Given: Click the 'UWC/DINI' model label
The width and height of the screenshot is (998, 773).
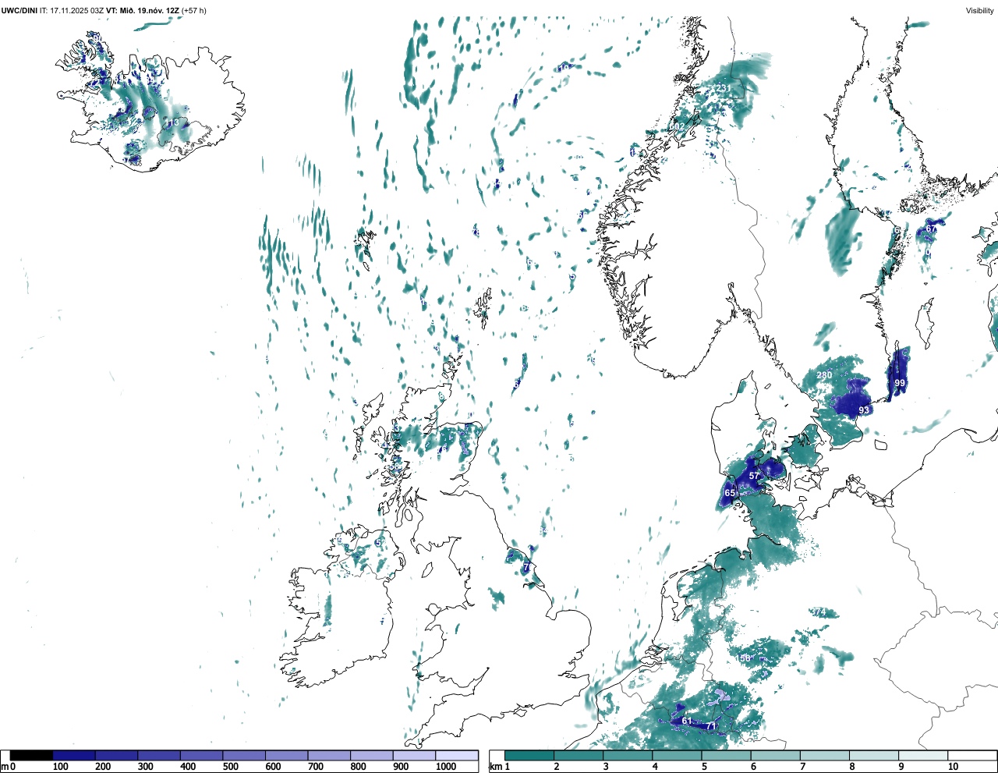Looking at the screenshot, I should tap(19, 10).
